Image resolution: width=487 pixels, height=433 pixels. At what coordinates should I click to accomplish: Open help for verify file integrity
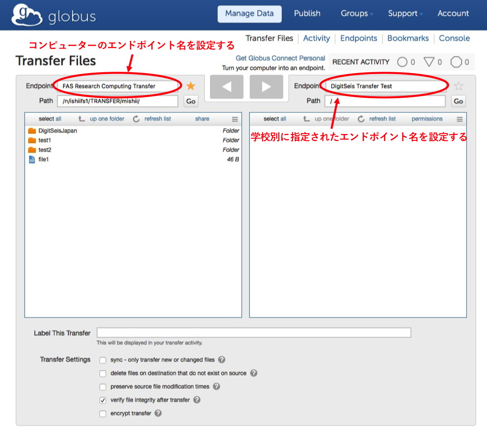(x=197, y=400)
